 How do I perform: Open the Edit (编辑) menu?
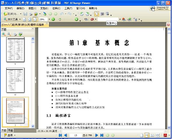tap(21, 8)
